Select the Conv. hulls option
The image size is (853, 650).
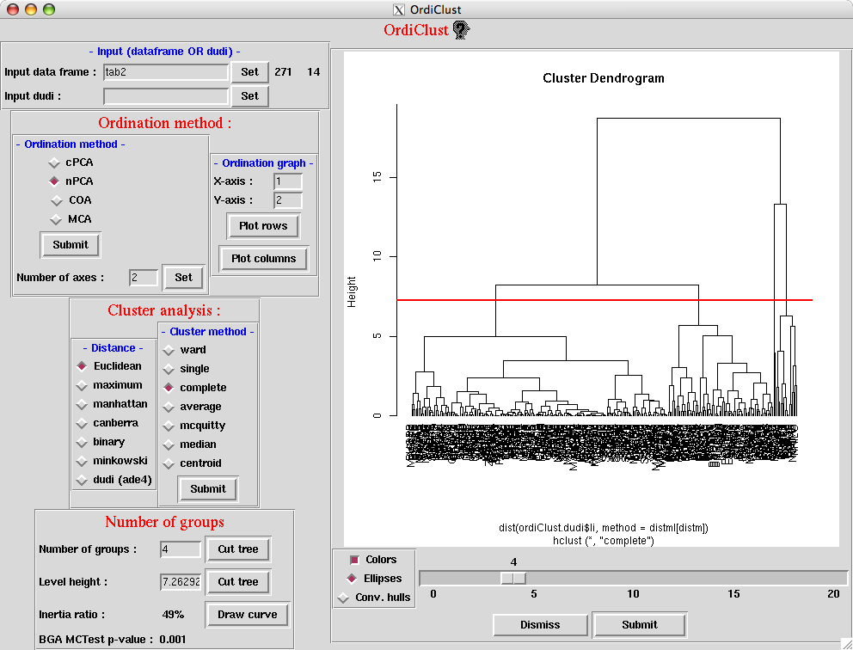tap(345, 598)
